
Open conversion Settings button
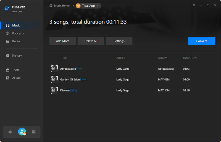[119, 41]
